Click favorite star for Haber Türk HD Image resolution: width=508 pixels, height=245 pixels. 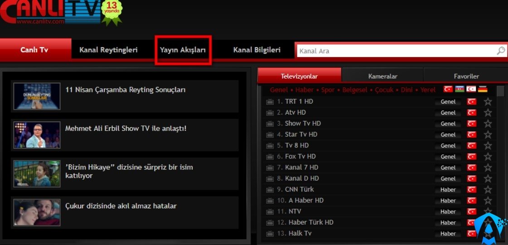488,223
